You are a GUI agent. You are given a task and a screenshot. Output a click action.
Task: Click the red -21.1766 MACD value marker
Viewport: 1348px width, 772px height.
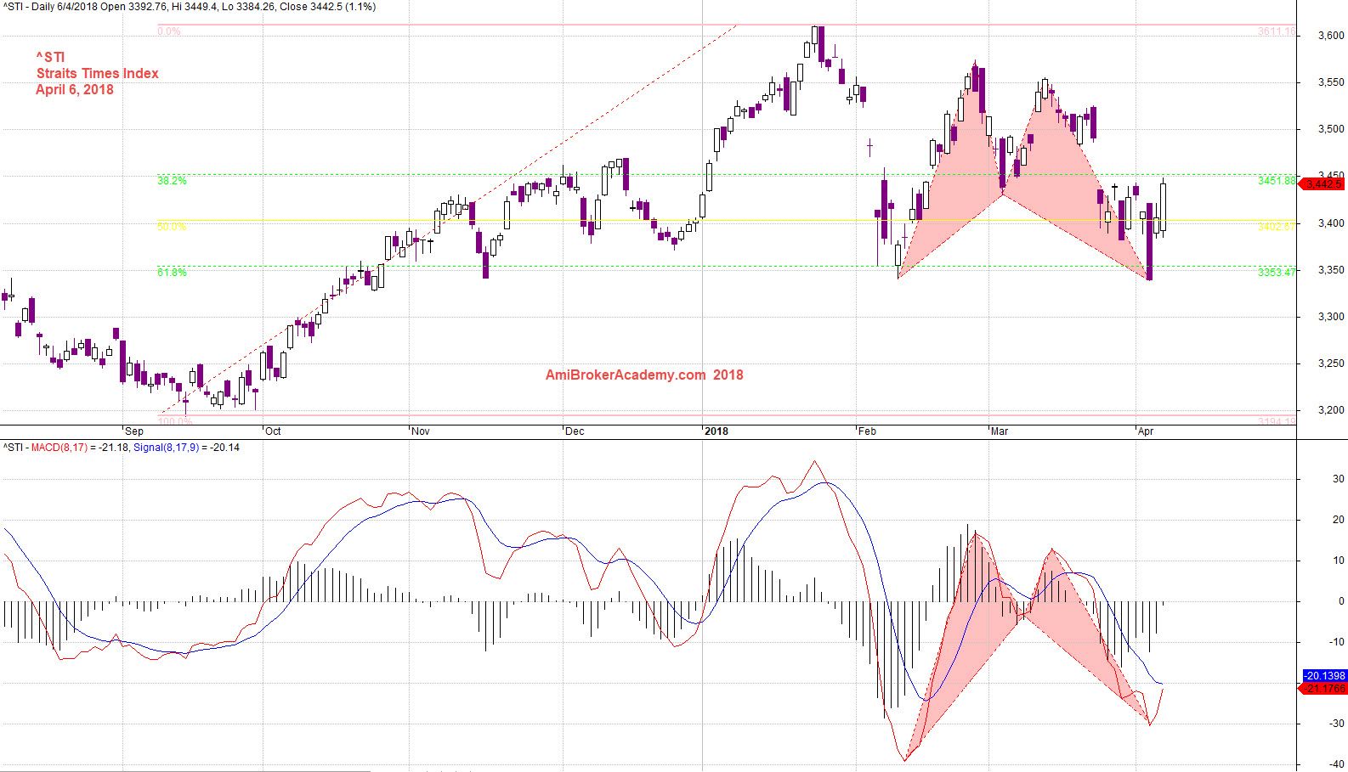point(1323,689)
